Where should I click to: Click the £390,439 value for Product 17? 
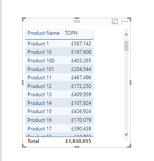pos(81,129)
